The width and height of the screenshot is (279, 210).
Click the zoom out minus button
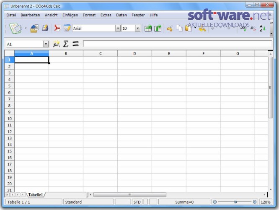pyautogui.click(x=215, y=202)
